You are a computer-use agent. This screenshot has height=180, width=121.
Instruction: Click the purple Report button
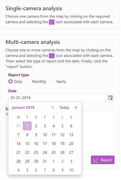coord(103,160)
